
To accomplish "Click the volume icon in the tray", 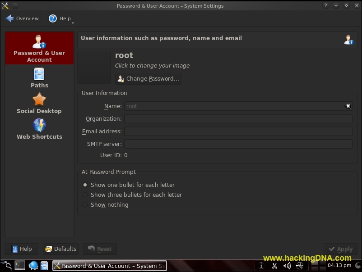I will point(287,266).
